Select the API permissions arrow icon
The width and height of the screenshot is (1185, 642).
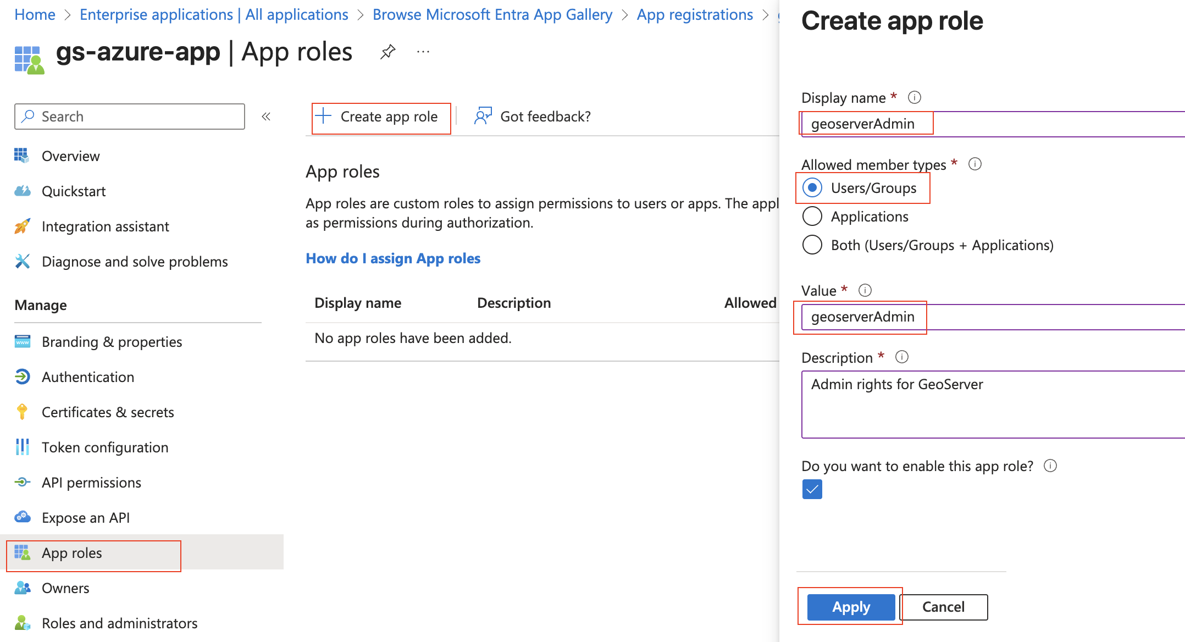[22, 482]
